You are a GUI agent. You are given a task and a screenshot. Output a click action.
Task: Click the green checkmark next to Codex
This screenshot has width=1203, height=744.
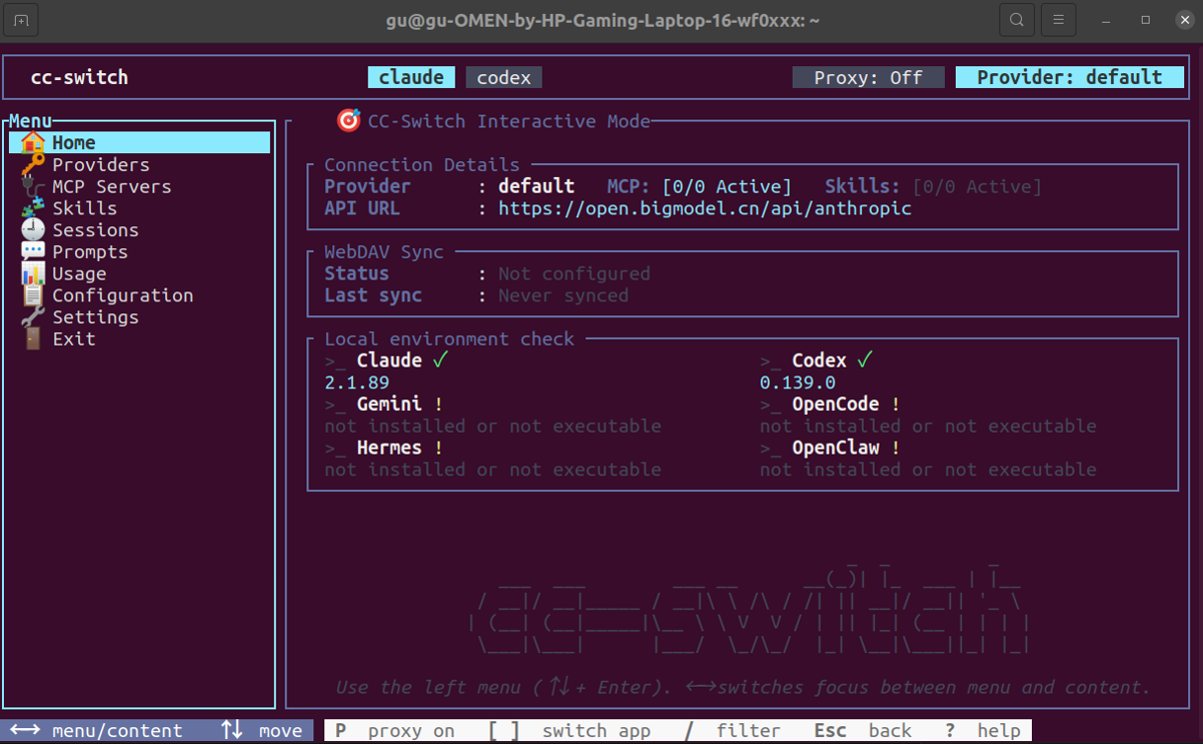coord(865,361)
